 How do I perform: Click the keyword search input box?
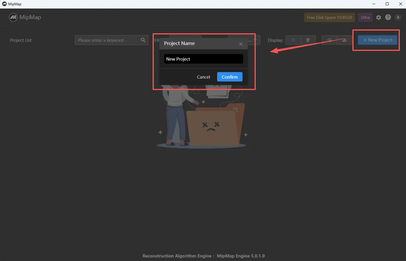108,40
